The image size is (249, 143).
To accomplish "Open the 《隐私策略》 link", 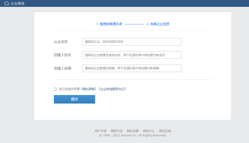I will (x=89, y=89).
